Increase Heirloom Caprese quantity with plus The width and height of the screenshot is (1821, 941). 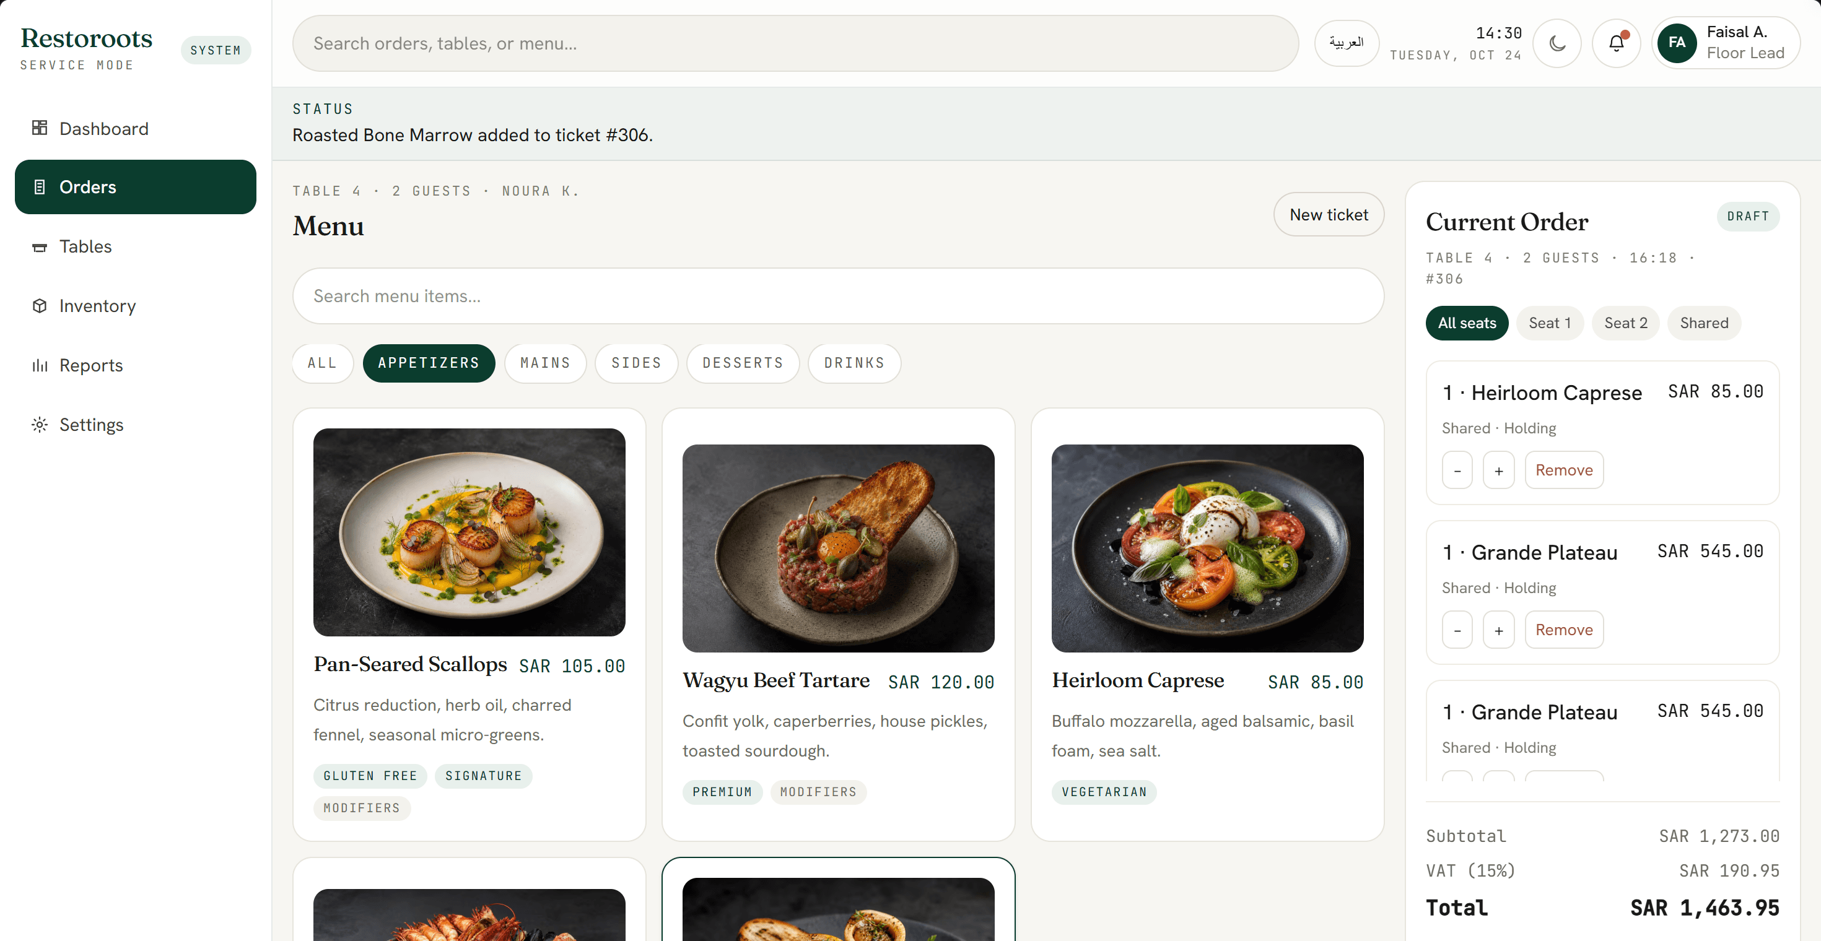[1499, 470]
